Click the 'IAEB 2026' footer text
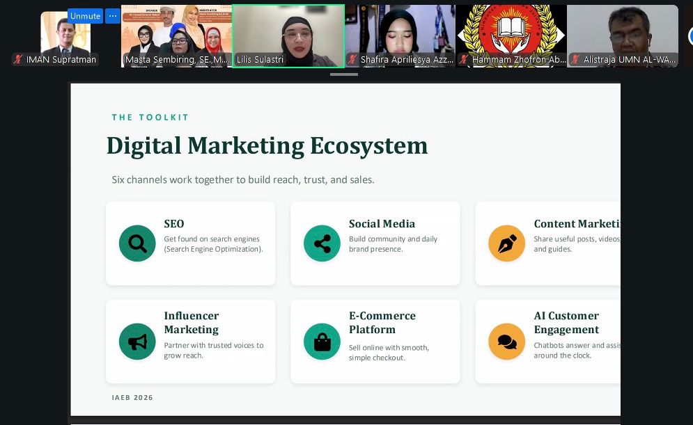This screenshot has height=425, width=693. (x=132, y=398)
